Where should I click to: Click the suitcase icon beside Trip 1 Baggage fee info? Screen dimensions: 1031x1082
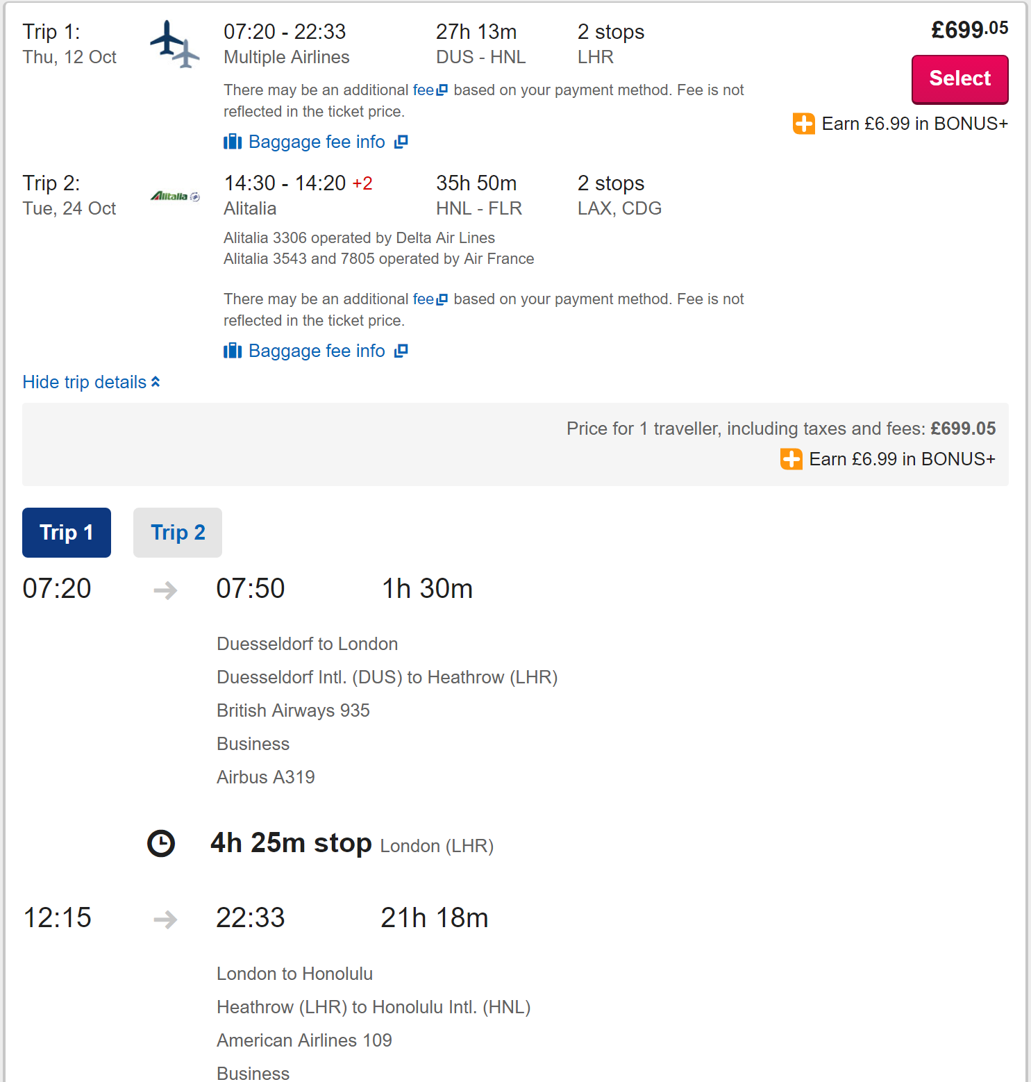233,142
